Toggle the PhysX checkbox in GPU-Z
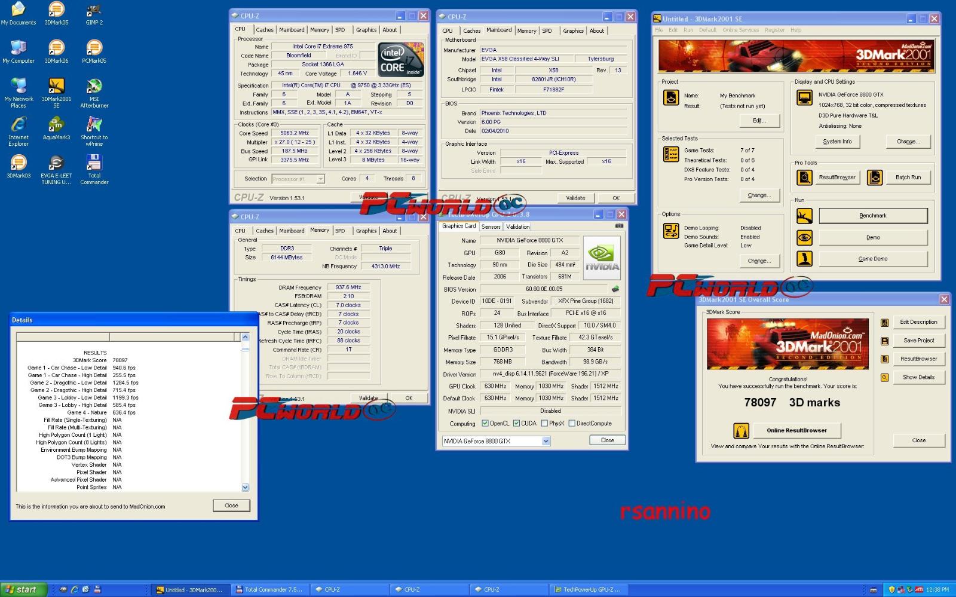The width and height of the screenshot is (956, 597). 544,423
